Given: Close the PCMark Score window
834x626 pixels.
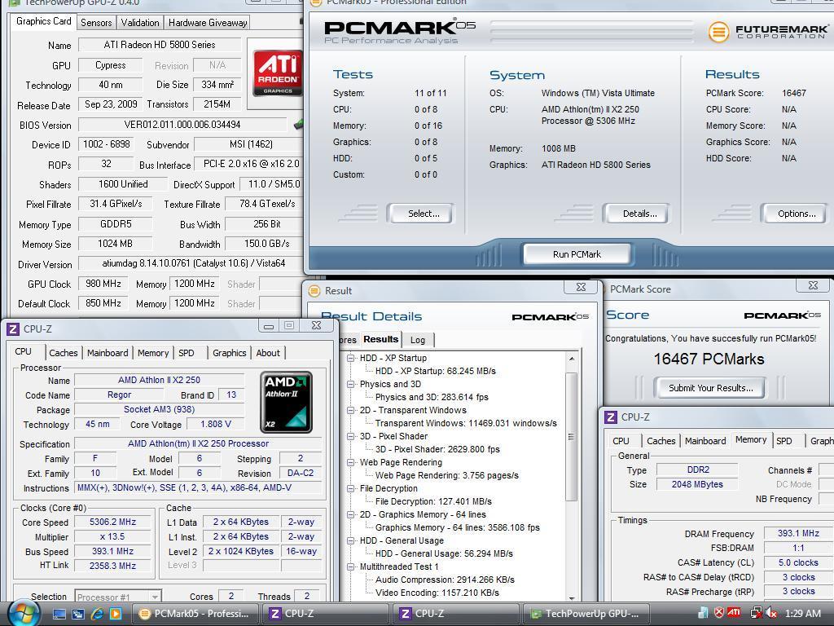Looking at the screenshot, I should pyautogui.click(x=813, y=285).
